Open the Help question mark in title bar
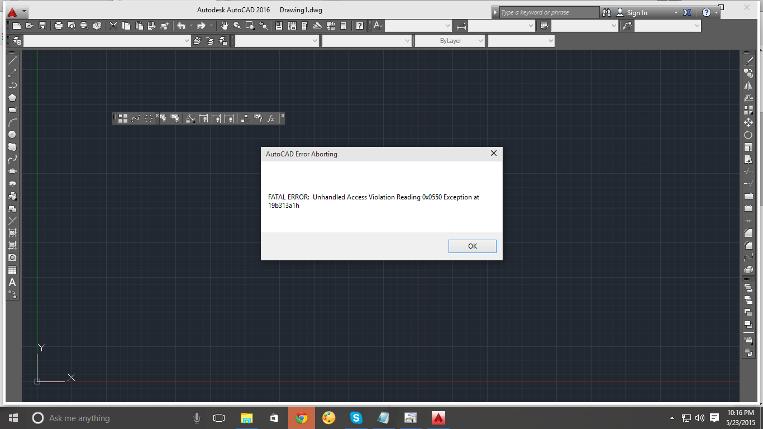 707,12
